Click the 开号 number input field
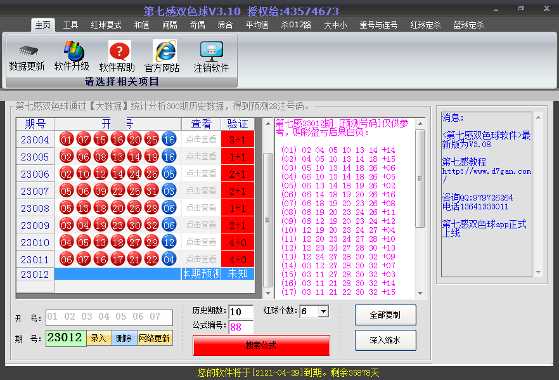This screenshot has width=559, height=380. coord(109,318)
